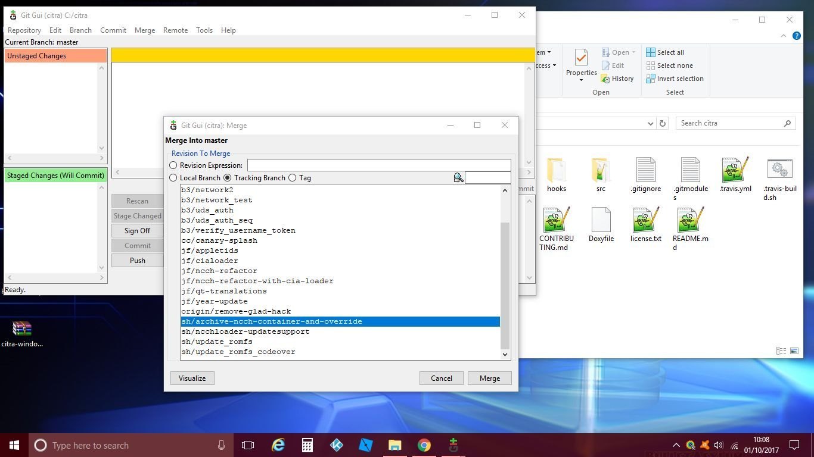Open Kodi from the taskbar
This screenshot has width=814, height=457.
pyautogui.click(x=337, y=445)
